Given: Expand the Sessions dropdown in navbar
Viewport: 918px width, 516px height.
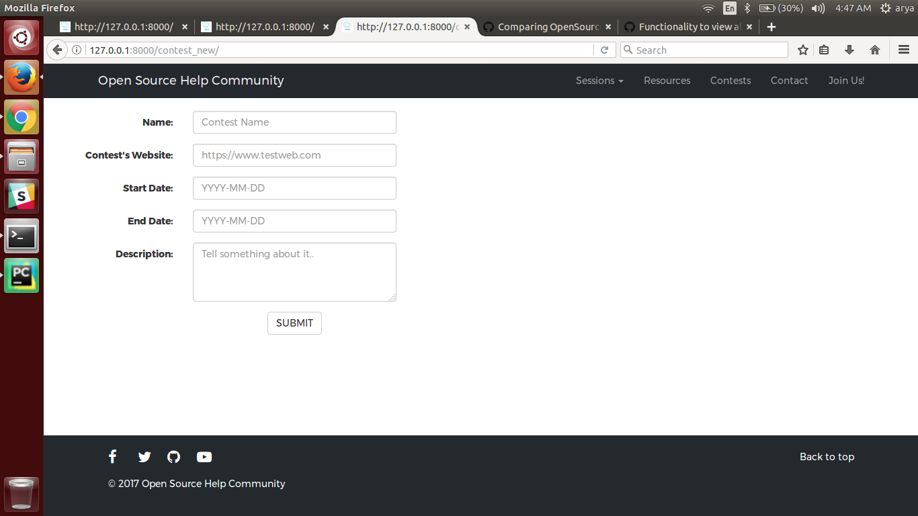Looking at the screenshot, I should click(x=599, y=81).
